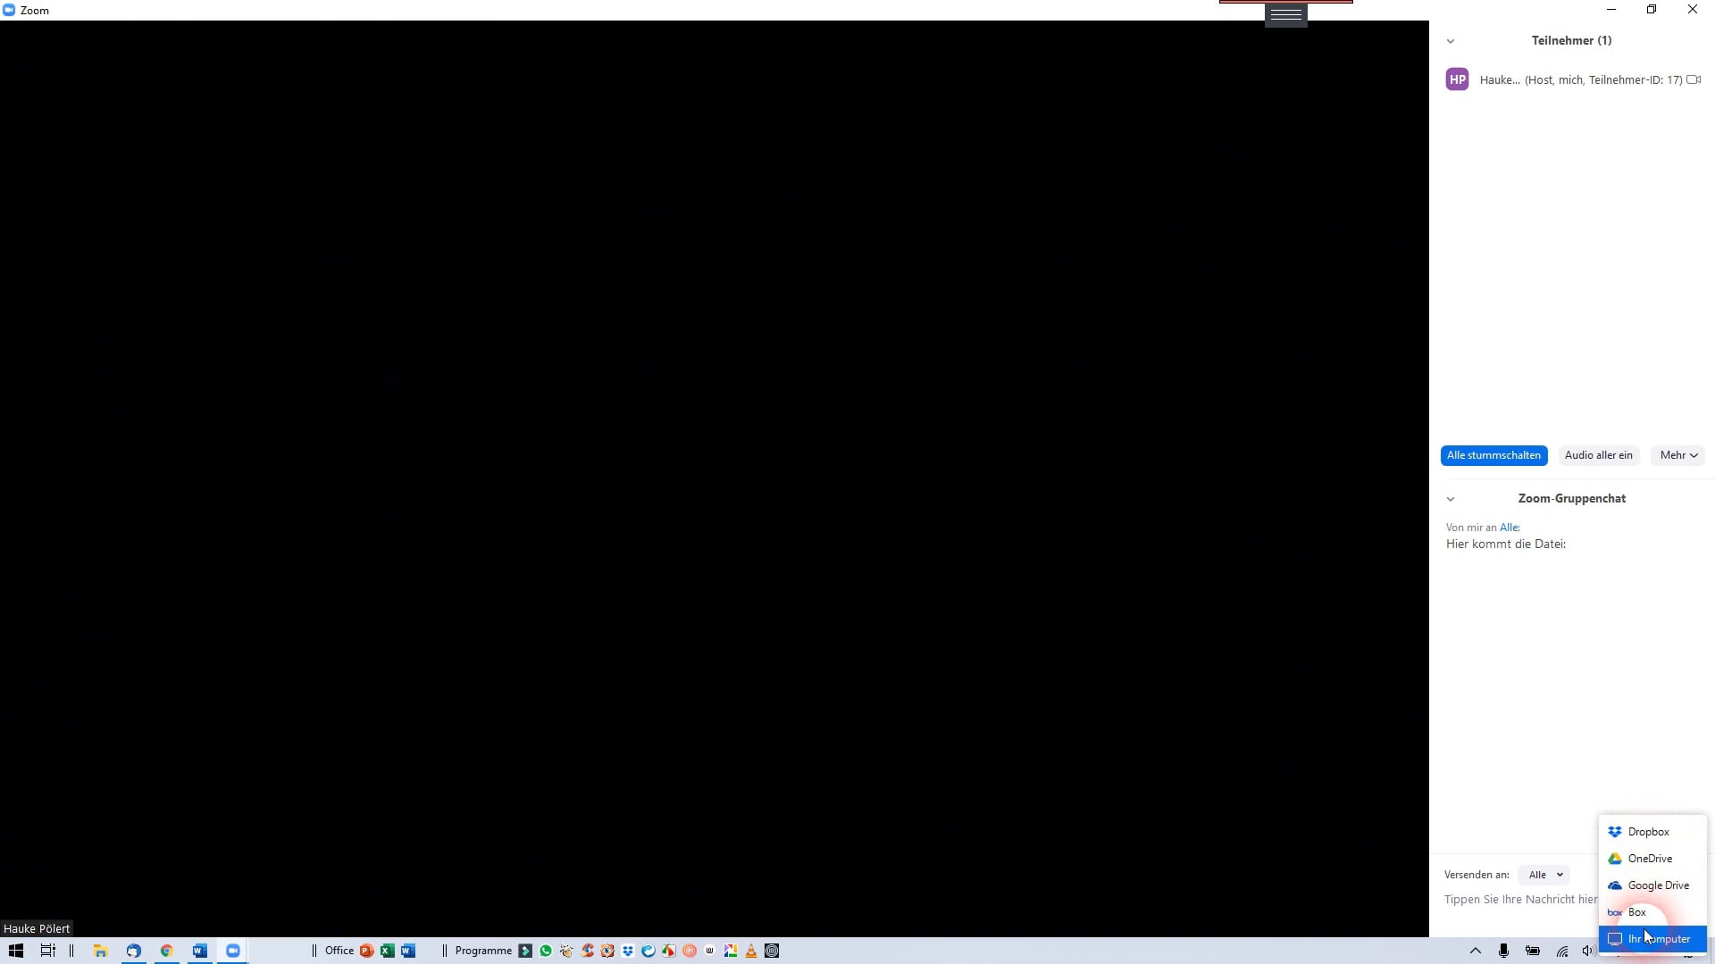Launch Word from the Office toolbar
The height and width of the screenshot is (964, 1715).
click(x=408, y=951)
